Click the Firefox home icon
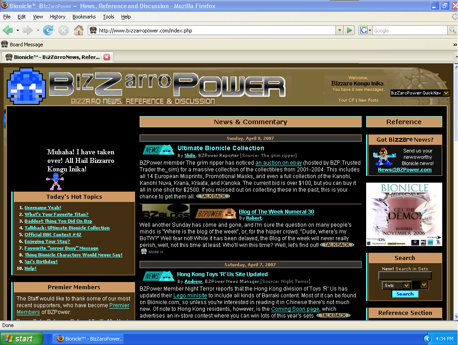 (x=78, y=30)
